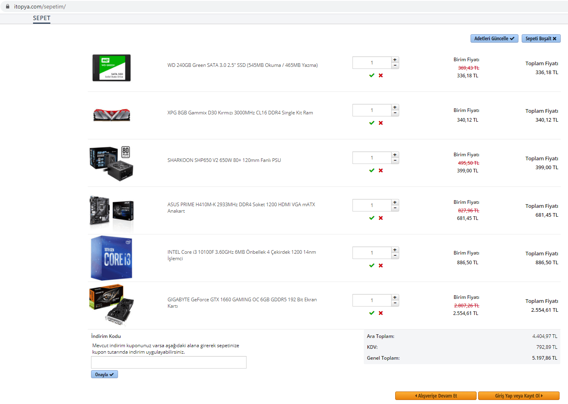Click Adetleri Güncelle button
The height and width of the screenshot is (404, 568).
pos(494,38)
